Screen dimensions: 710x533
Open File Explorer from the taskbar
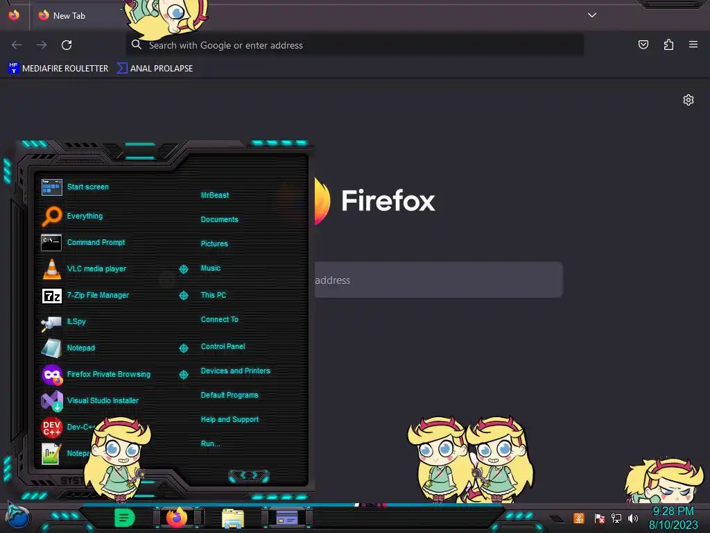[x=233, y=518]
